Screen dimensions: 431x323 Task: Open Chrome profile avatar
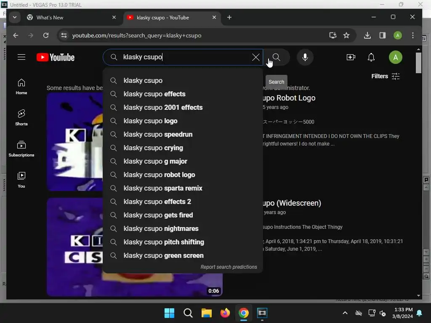(397, 35)
